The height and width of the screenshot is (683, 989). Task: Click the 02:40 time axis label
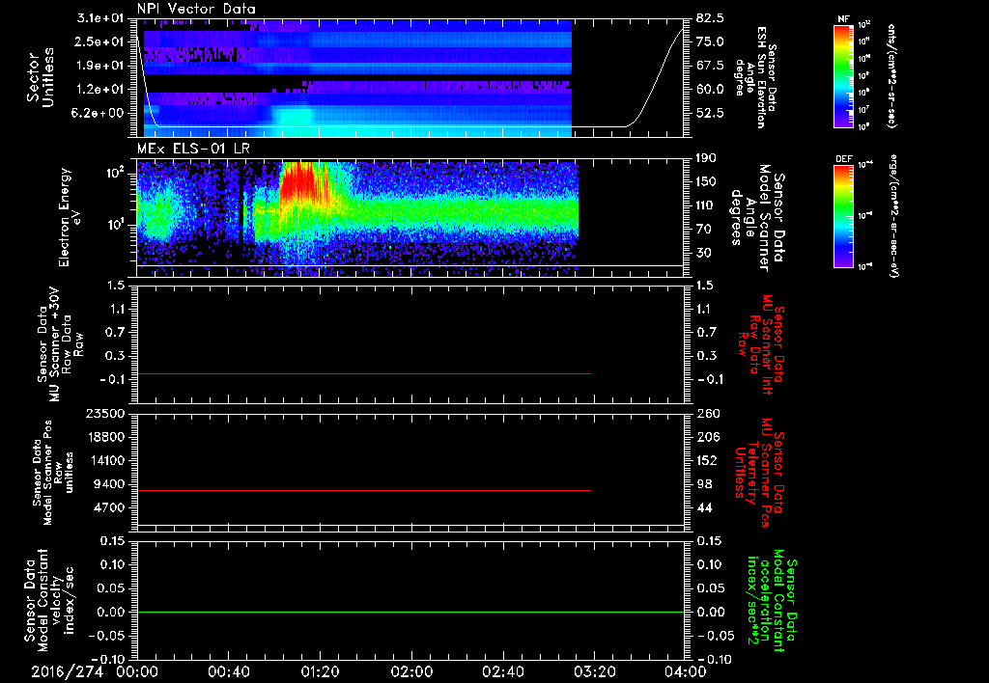[x=502, y=671]
